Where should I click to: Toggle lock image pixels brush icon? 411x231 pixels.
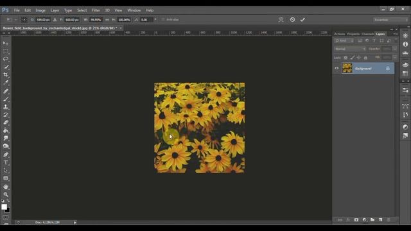click(353, 58)
